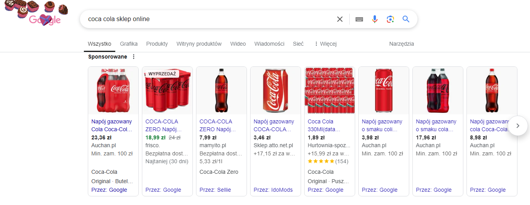530x205 pixels.
Task: Go to Witryny produktów tab
Action: pos(199,44)
